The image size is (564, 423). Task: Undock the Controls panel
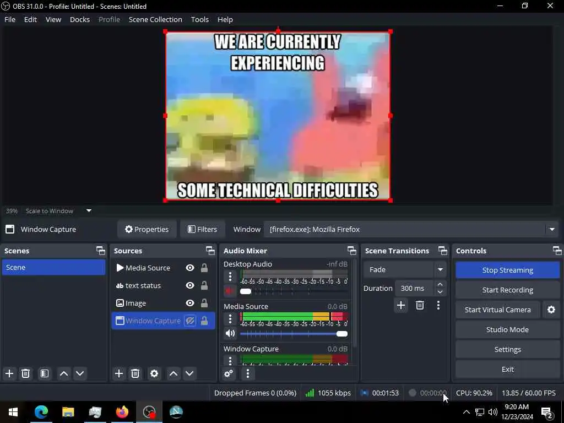click(x=557, y=251)
